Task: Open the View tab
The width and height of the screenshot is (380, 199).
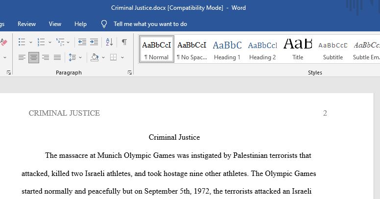Action: point(55,24)
